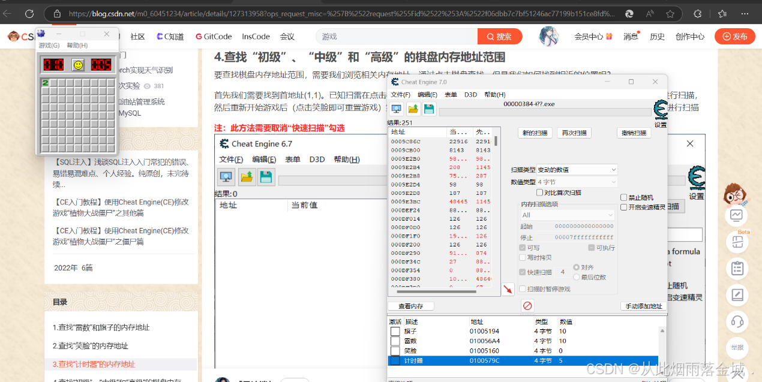Open browser ellipsis settings menu

[x=745, y=13]
